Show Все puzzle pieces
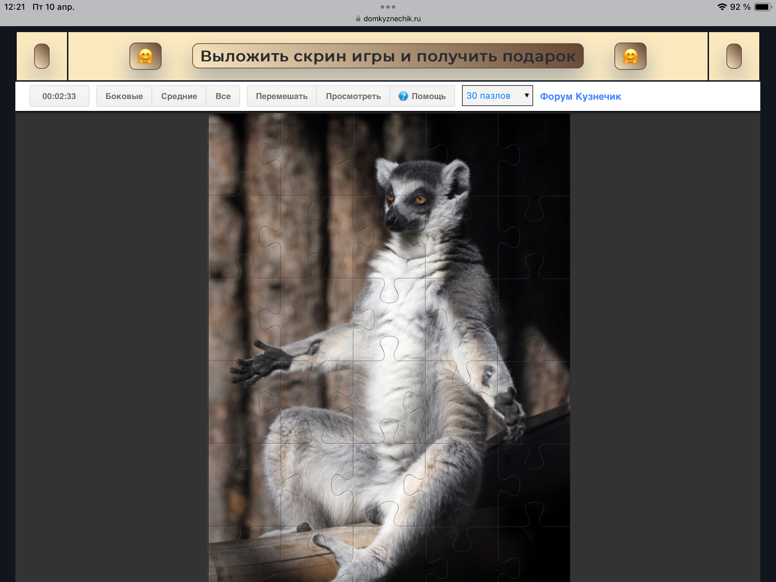 223,96
